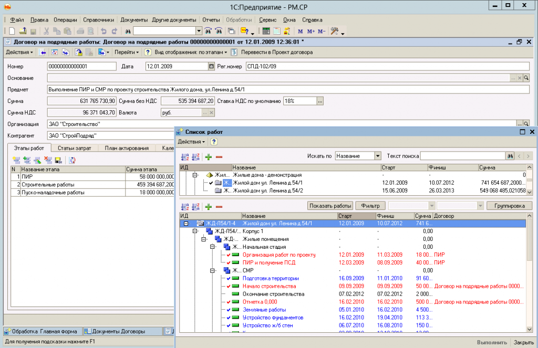Click the Группировка button
This screenshot has width=538, height=348.
509,206
